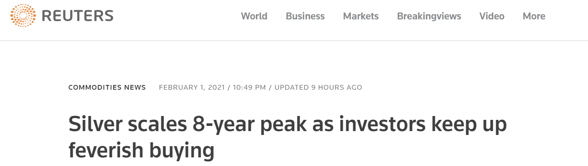Go to the Video section
The width and height of the screenshot is (588, 166).
[492, 16]
